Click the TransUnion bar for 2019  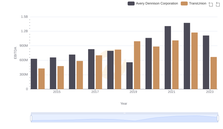(x=137, y=65)
